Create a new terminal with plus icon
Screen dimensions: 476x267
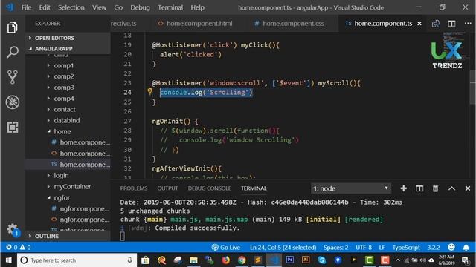[x=403, y=188]
